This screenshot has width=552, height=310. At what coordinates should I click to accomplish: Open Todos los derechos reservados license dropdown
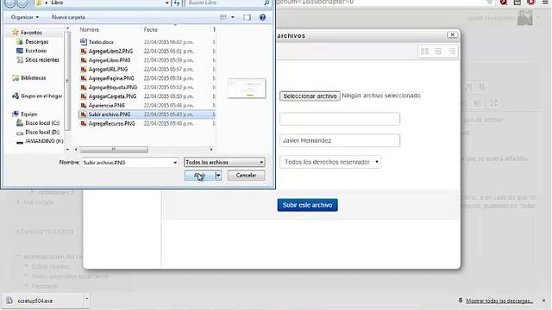coord(330,162)
